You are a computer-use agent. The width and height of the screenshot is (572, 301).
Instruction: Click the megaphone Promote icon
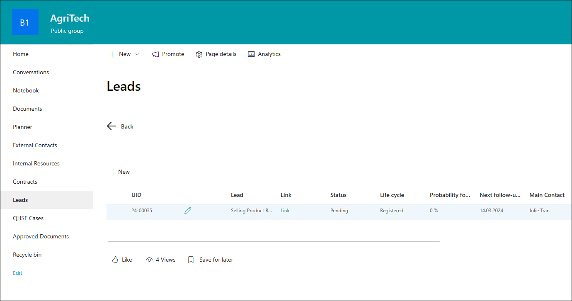[x=155, y=54]
